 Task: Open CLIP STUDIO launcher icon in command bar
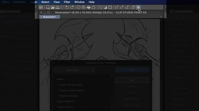pyautogui.click(x=41, y=7)
